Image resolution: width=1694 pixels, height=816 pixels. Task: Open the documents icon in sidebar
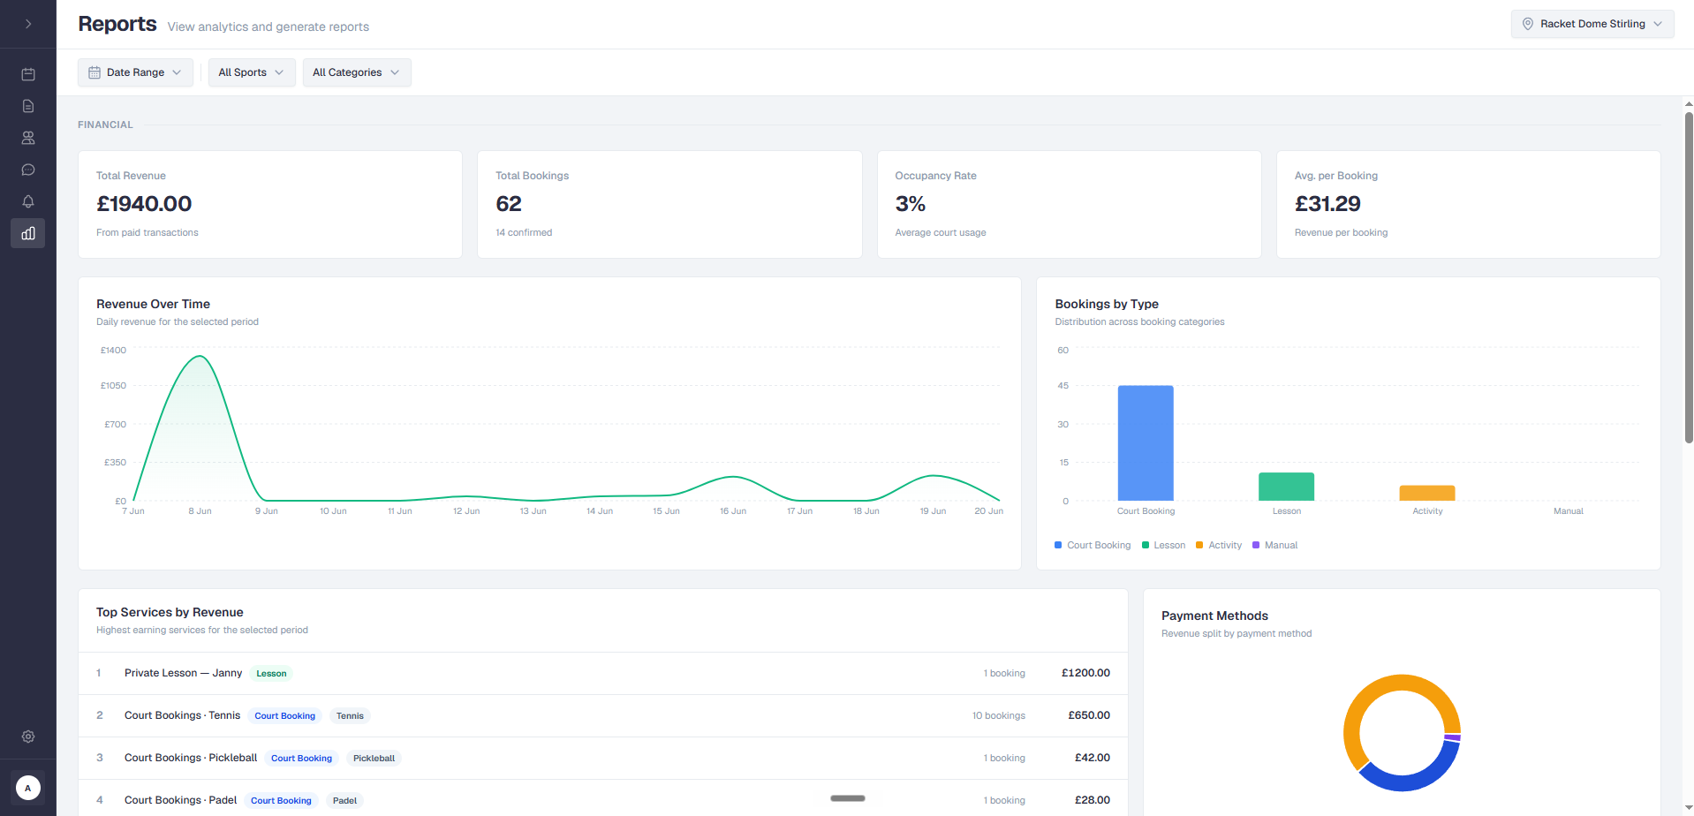tap(28, 106)
